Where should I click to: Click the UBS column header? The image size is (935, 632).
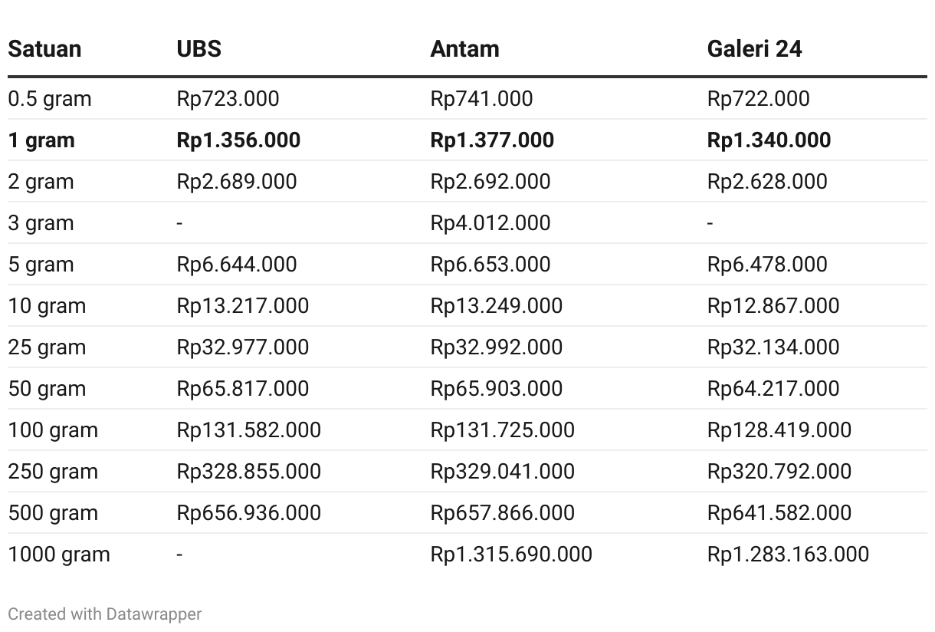[198, 49]
